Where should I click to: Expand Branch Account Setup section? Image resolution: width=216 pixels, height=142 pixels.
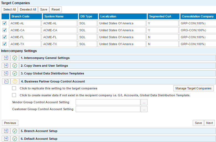[6, 131]
